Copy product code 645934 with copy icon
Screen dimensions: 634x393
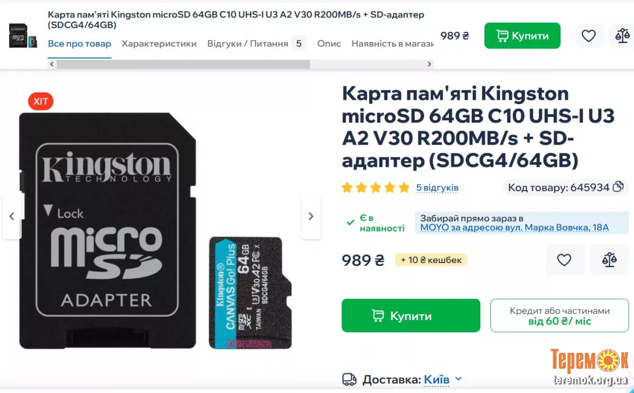tap(618, 187)
